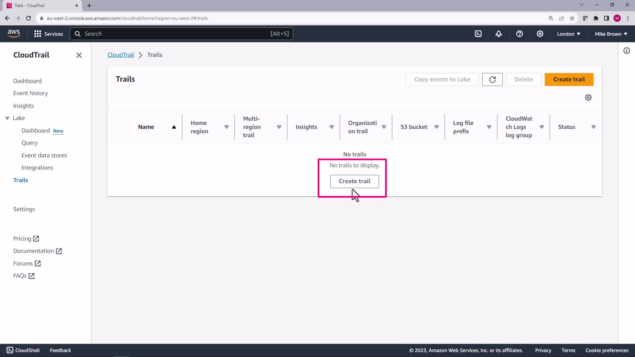The image size is (635, 357).
Task: Expand the London region dropdown
Action: [x=568, y=34]
